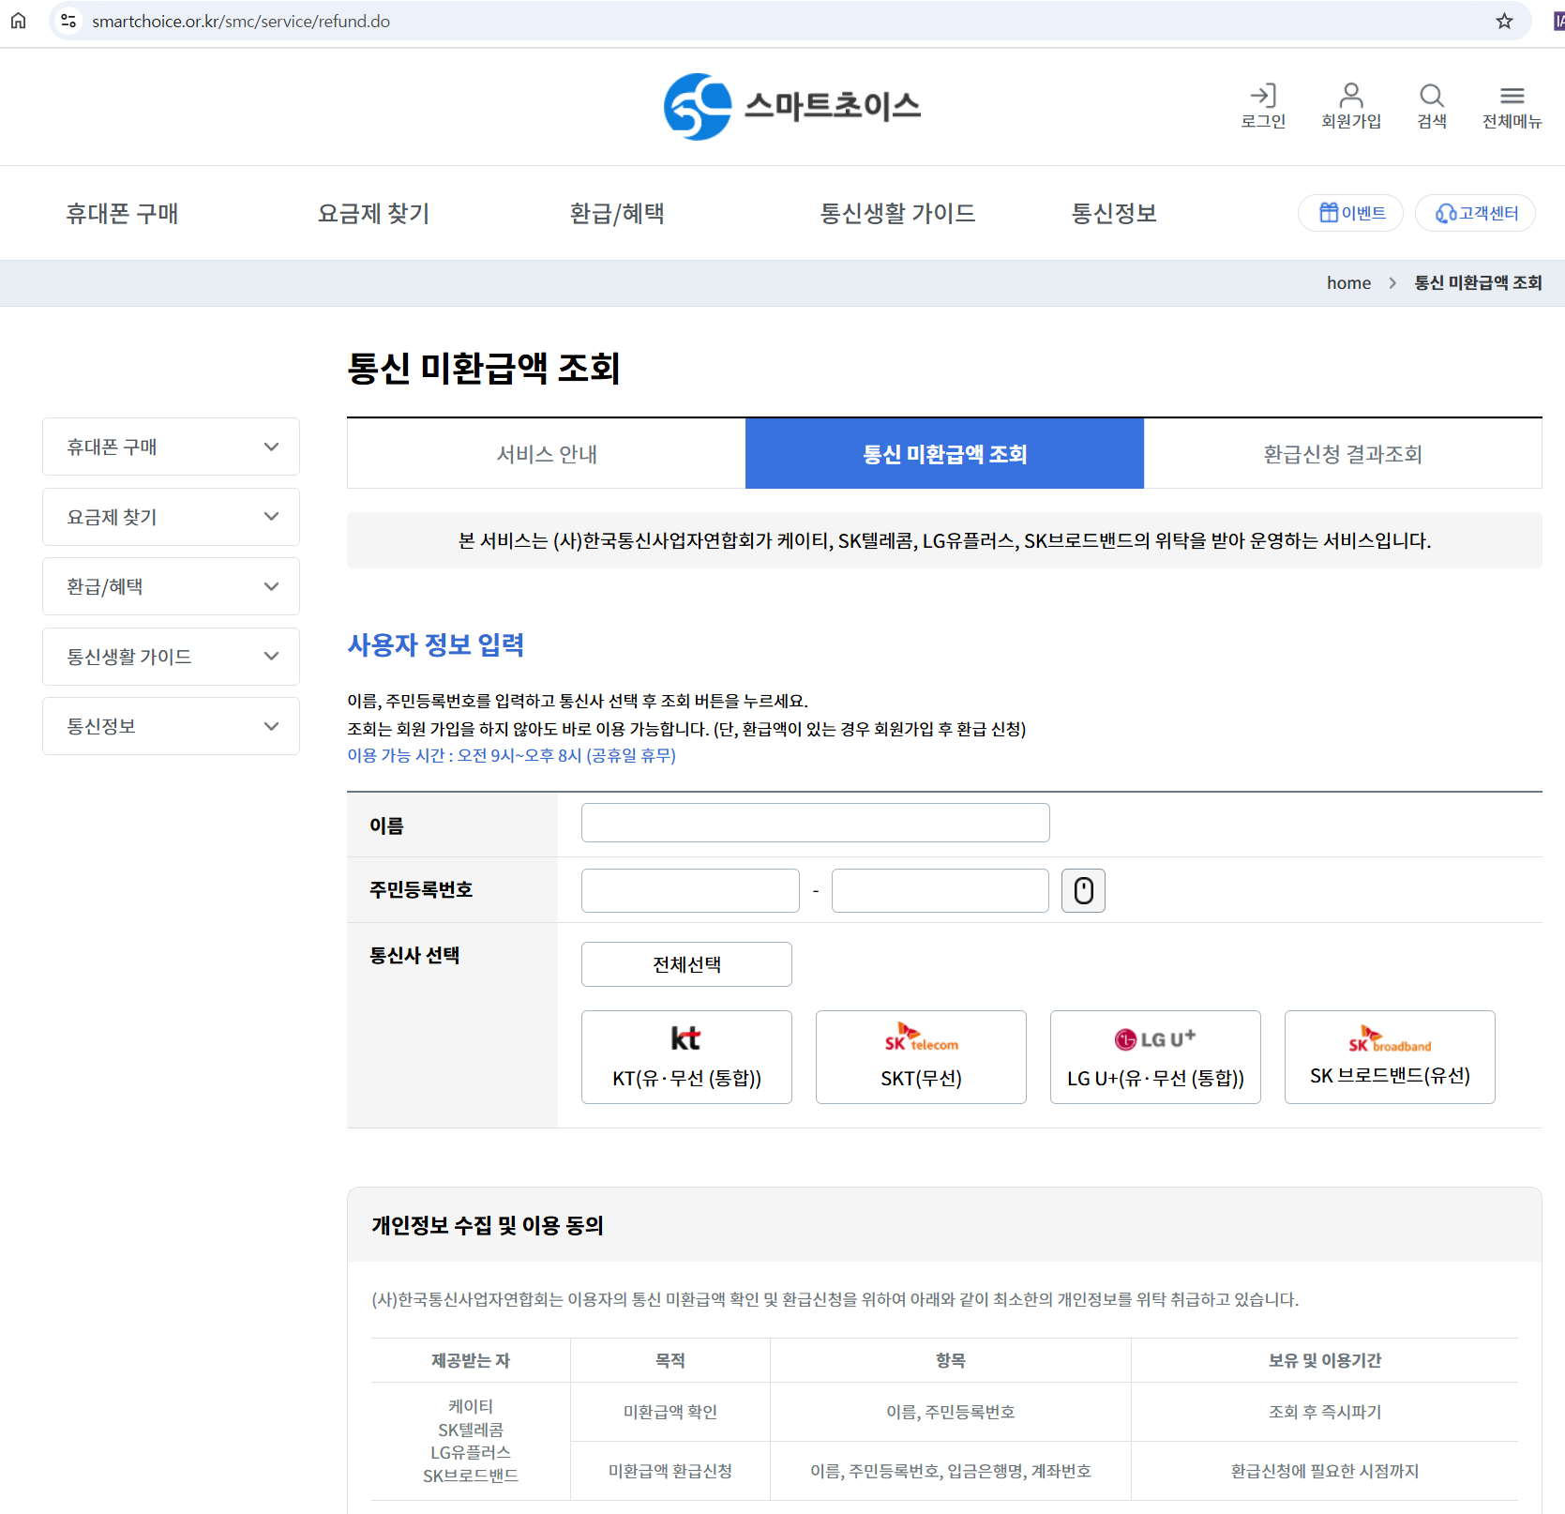The image size is (1565, 1514).
Task: Open the virtual keypad beside 주민등록번호 field
Action: (1082, 890)
